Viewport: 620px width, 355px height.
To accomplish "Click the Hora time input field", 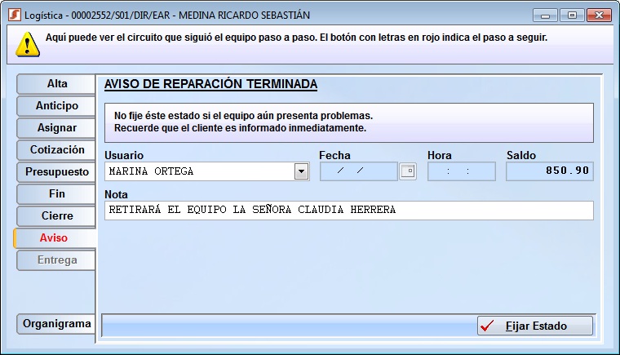I will click(x=461, y=171).
